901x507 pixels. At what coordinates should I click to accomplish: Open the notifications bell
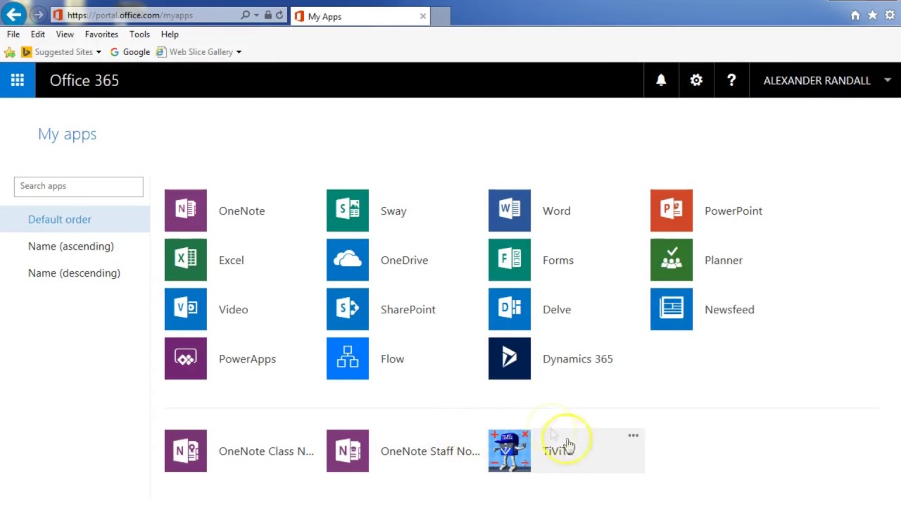(x=661, y=80)
